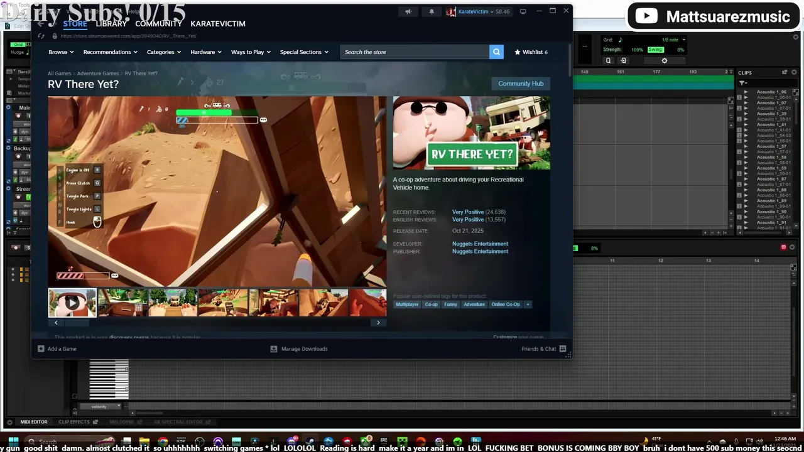This screenshot has width=804, height=452.
Task: Open Steam announcements megaphone icon
Action: [x=408, y=11]
